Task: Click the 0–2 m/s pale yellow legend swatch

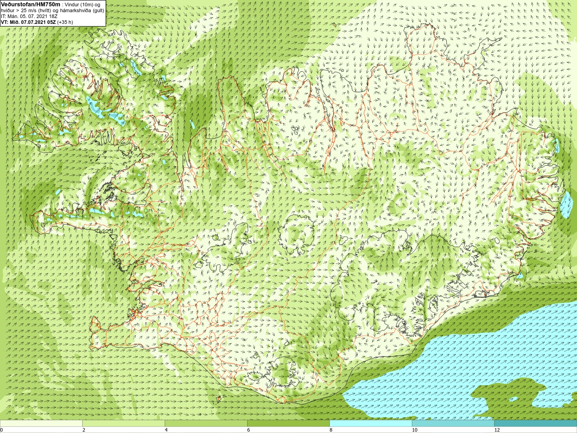Action: click(x=41, y=424)
